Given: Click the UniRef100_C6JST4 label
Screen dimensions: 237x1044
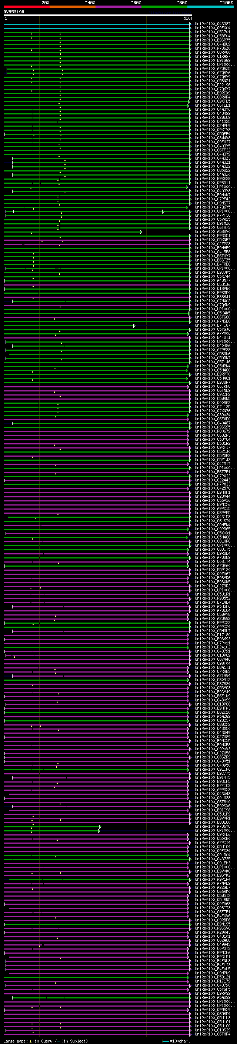Looking at the screenshot, I should point(212,521).
